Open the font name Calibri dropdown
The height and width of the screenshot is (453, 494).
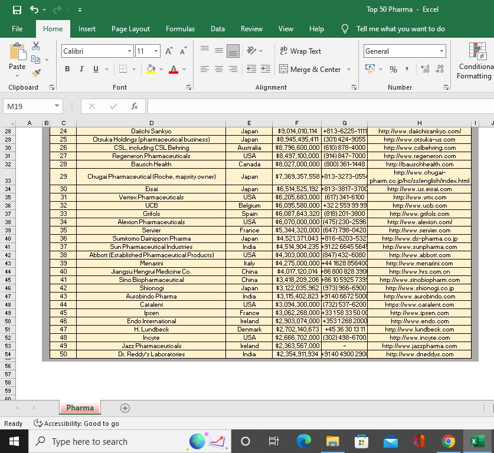(129, 51)
